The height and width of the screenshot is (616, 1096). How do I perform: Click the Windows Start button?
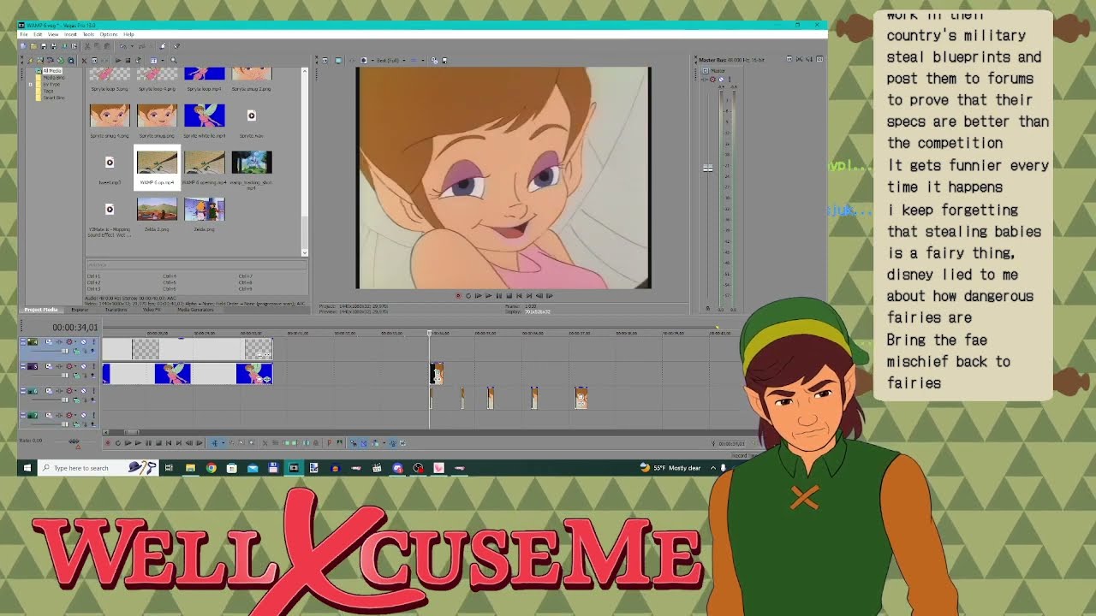click(x=27, y=468)
